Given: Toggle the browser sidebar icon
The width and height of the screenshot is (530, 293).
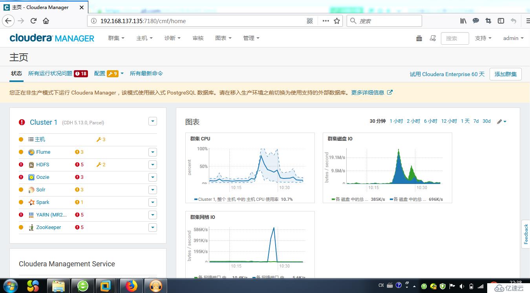Looking at the screenshot, I should [501, 21].
